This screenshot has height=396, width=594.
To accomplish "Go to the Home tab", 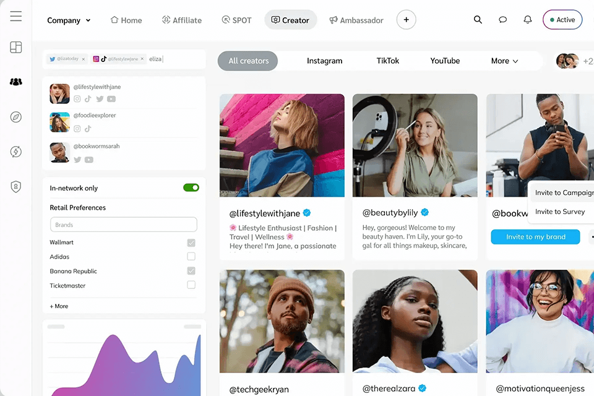I will [x=126, y=20].
